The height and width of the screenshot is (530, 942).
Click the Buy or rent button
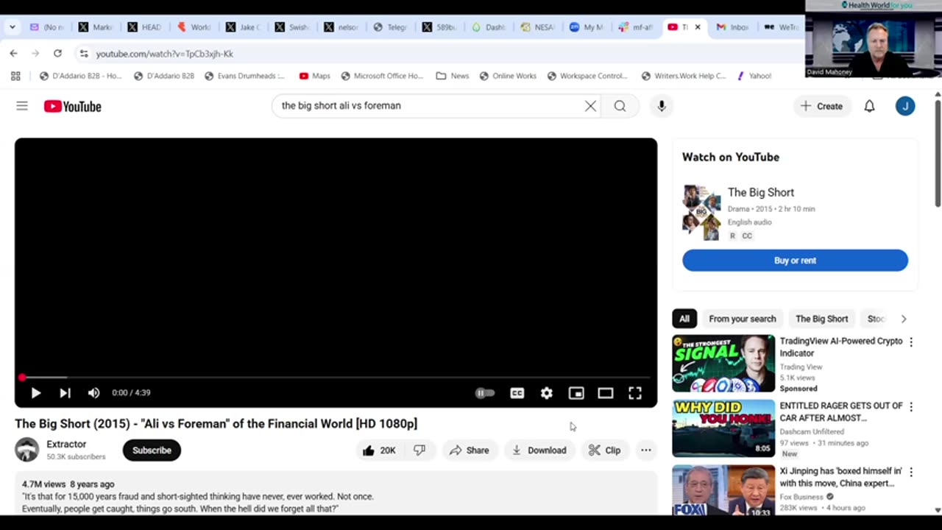[x=795, y=261]
